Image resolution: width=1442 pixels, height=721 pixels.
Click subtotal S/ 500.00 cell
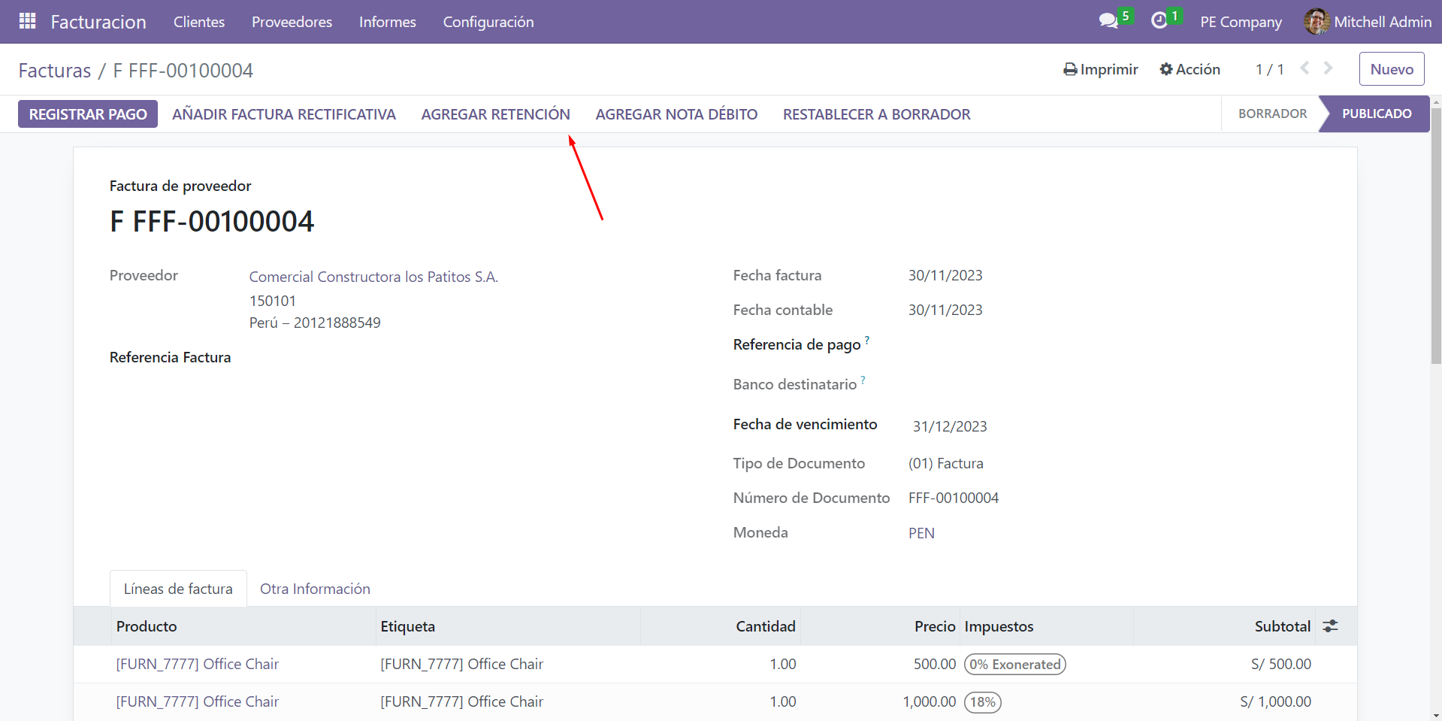tap(1281, 664)
